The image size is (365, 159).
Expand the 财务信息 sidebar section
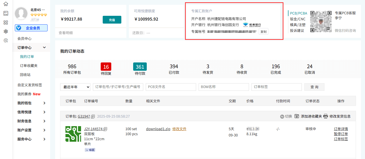tap(44, 121)
